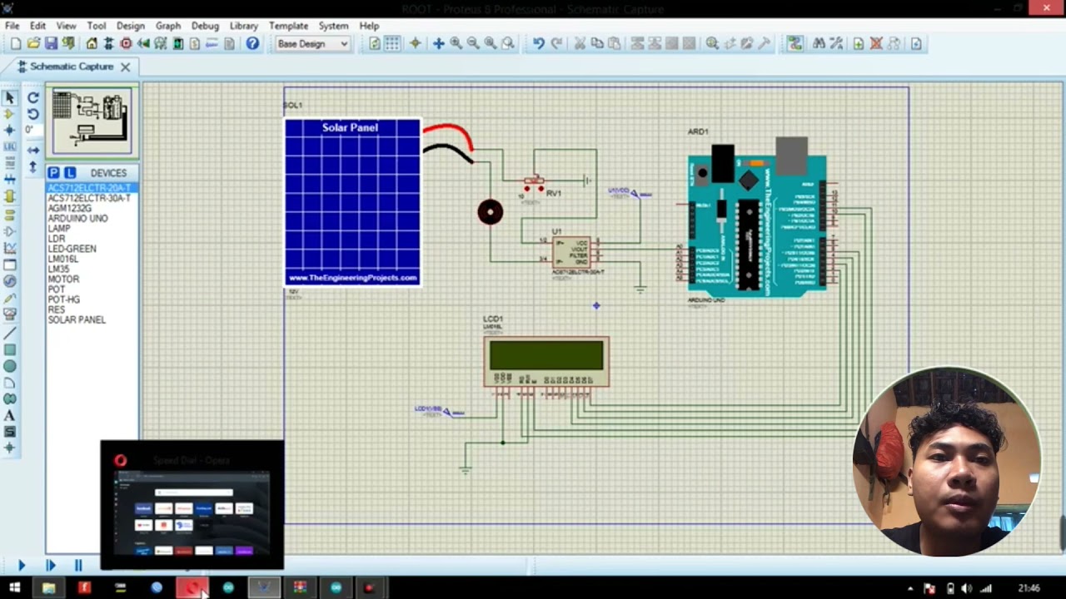Select ARDUINO UNO in the devices list

(77, 218)
